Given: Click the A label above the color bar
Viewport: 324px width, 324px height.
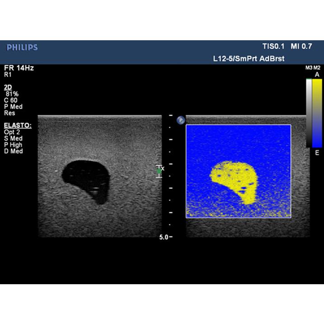Looking at the screenshot, I should click(317, 74).
